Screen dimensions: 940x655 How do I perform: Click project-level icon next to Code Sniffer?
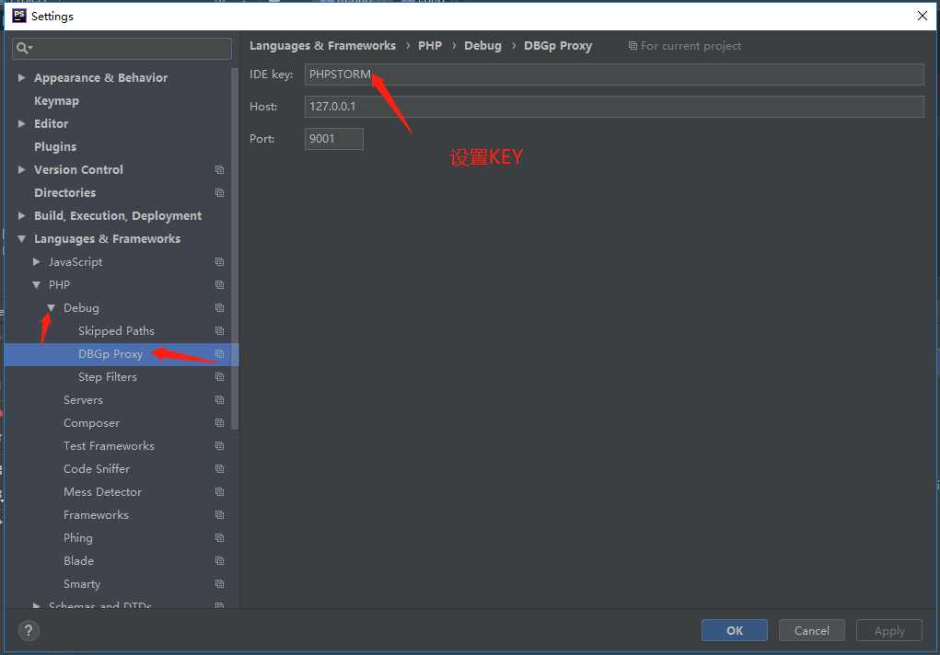click(219, 469)
